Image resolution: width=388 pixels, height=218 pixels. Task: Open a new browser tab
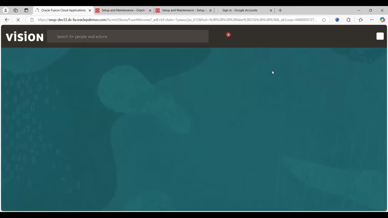coord(280,10)
